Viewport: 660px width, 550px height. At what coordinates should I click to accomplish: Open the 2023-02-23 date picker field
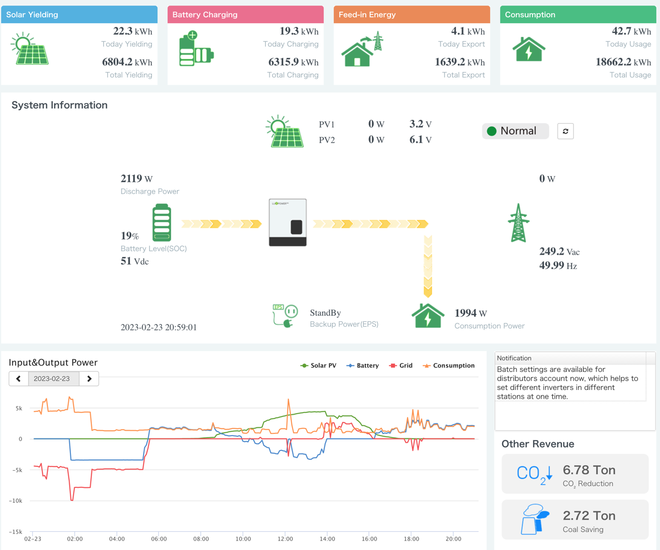coord(54,378)
